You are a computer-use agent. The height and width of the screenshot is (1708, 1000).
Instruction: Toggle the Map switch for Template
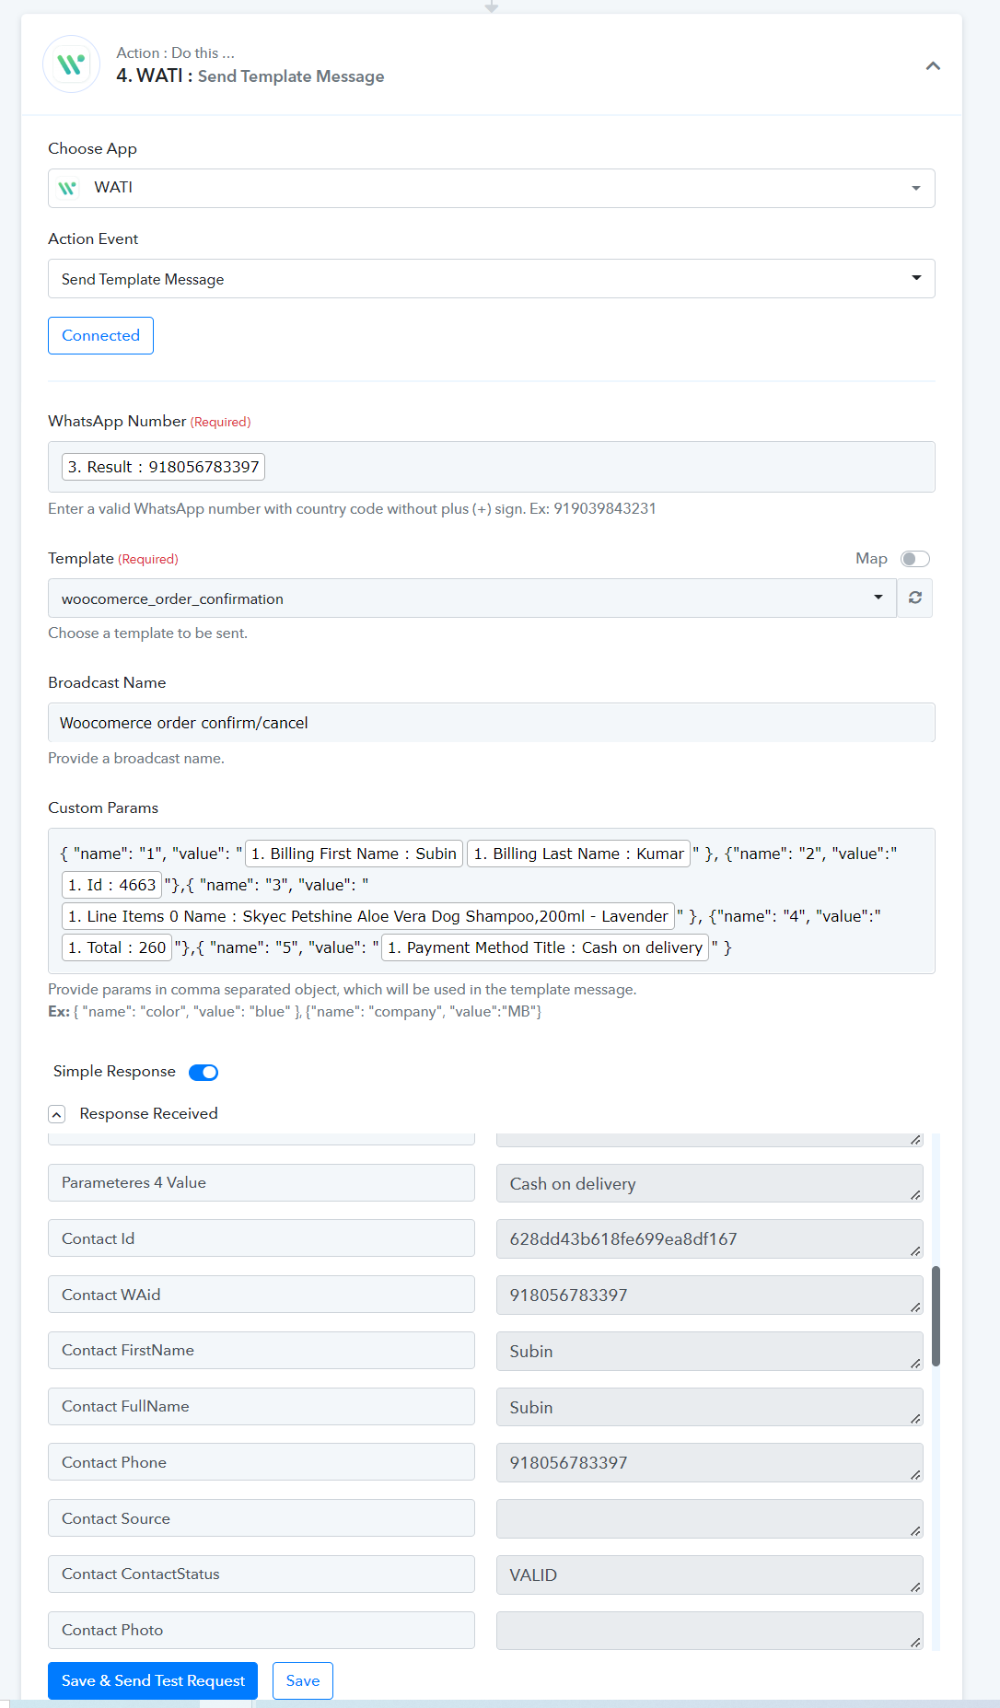coord(914,559)
